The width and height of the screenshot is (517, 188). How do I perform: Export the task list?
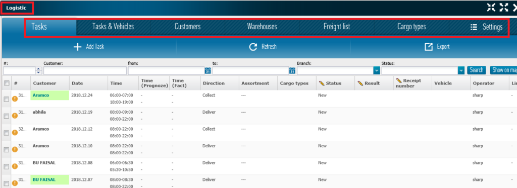[437, 47]
